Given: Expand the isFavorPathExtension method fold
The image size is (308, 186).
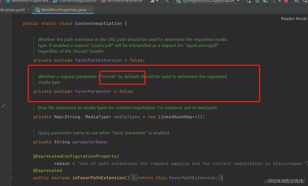Looking at the screenshot, I should [11, 178].
